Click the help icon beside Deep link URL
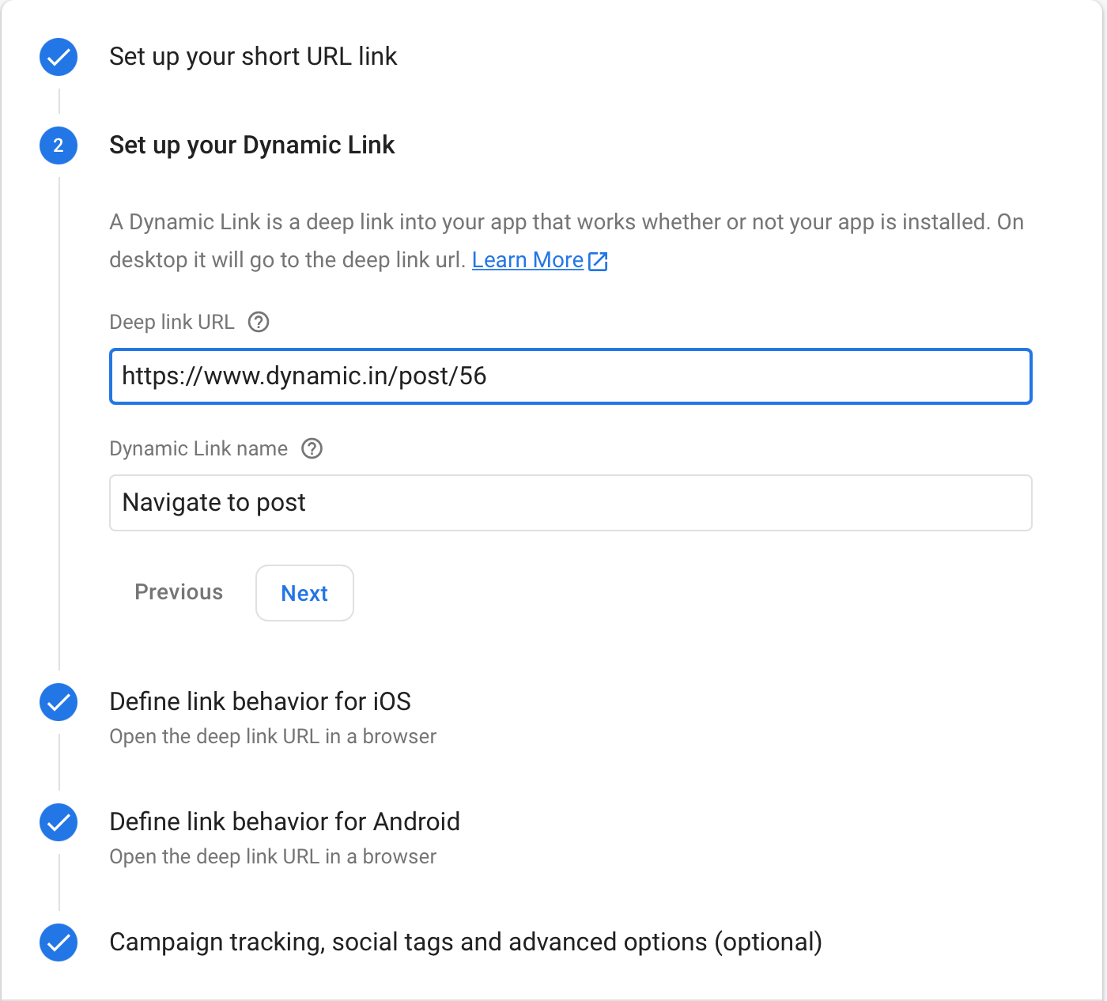The image size is (1107, 1001). (259, 322)
